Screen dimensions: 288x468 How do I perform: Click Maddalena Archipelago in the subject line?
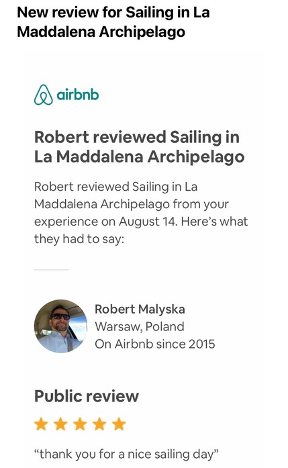tap(101, 32)
